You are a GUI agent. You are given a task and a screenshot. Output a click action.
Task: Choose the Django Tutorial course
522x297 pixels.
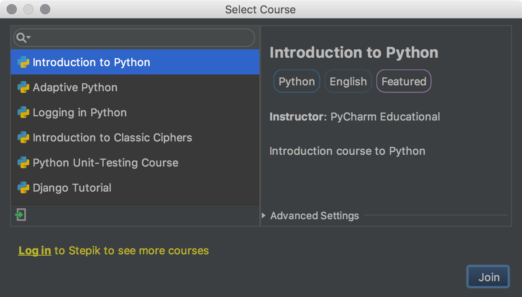[x=135, y=188]
